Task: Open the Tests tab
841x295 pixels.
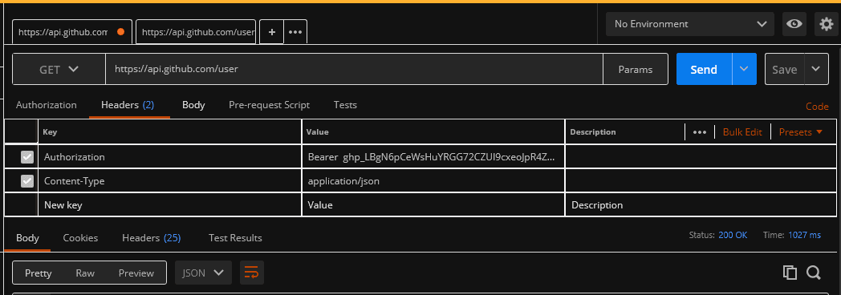Action: [345, 105]
